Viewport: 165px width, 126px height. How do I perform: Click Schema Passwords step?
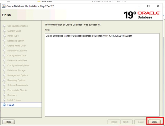click(x=17, y=85)
